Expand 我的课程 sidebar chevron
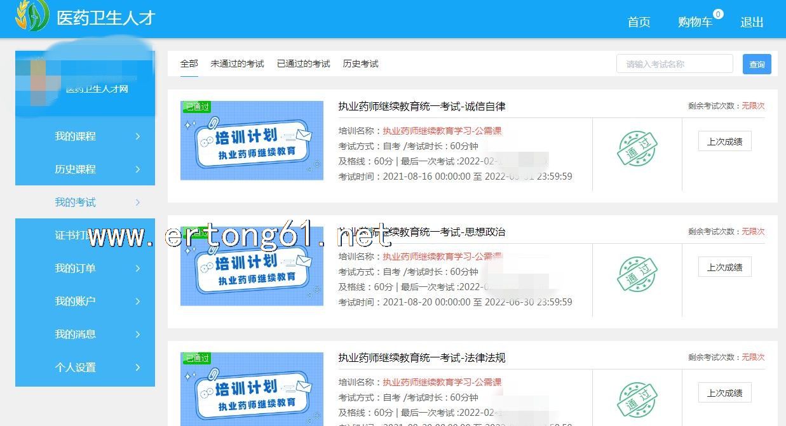 pos(138,136)
